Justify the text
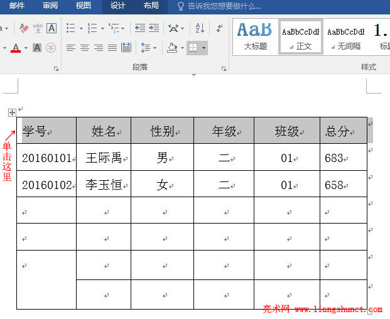Image resolution: width=390 pixels, height=319 pixels. pyautogui.click(x=112, y=48)
